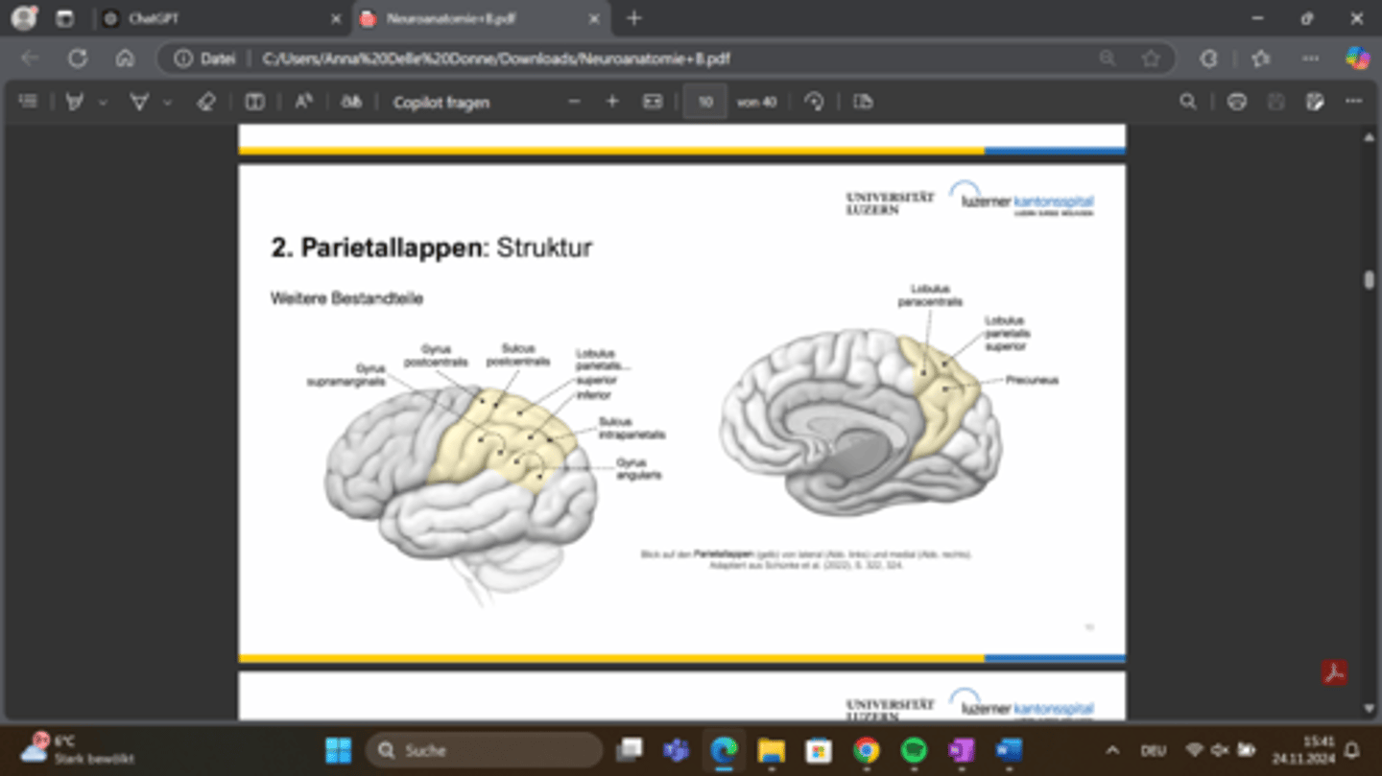This screenshot has width=1382, height=776.
Task: Show hidden system tray icons
Action: coord(1112,750)
